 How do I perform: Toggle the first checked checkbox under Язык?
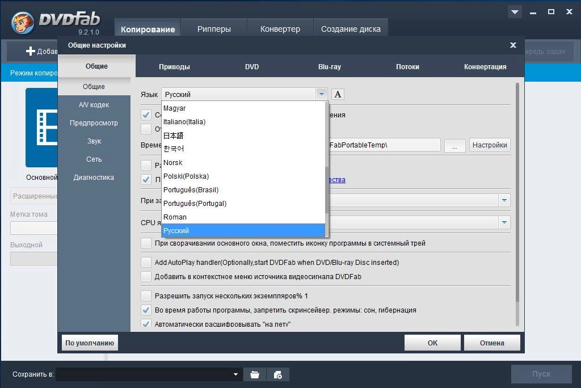[x=146, y=115]
